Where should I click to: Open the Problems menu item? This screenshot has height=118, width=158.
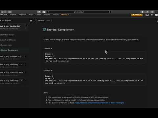pos(22,15)
